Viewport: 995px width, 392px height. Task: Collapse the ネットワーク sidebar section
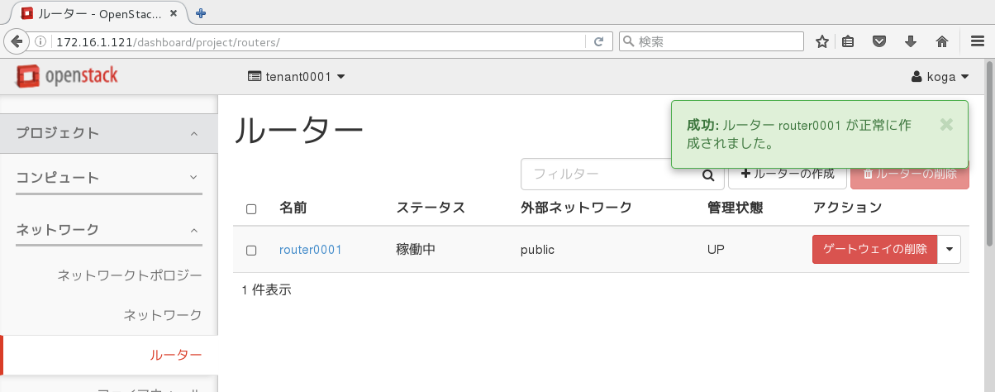[109, 230]
